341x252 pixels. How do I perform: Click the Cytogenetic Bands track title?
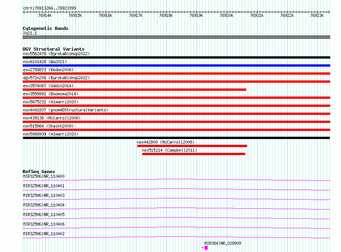point(46,28)
